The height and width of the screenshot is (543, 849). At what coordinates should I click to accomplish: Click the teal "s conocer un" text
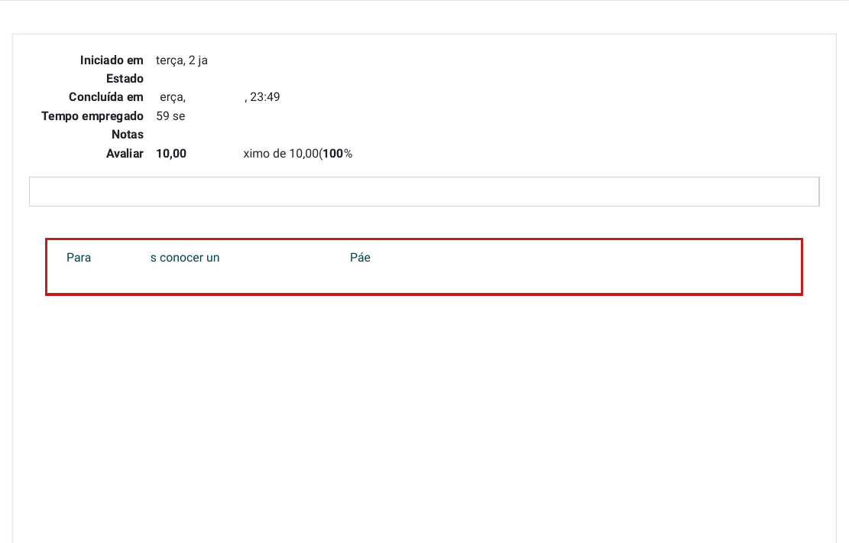pyautogui.click(x=185, y=258)
